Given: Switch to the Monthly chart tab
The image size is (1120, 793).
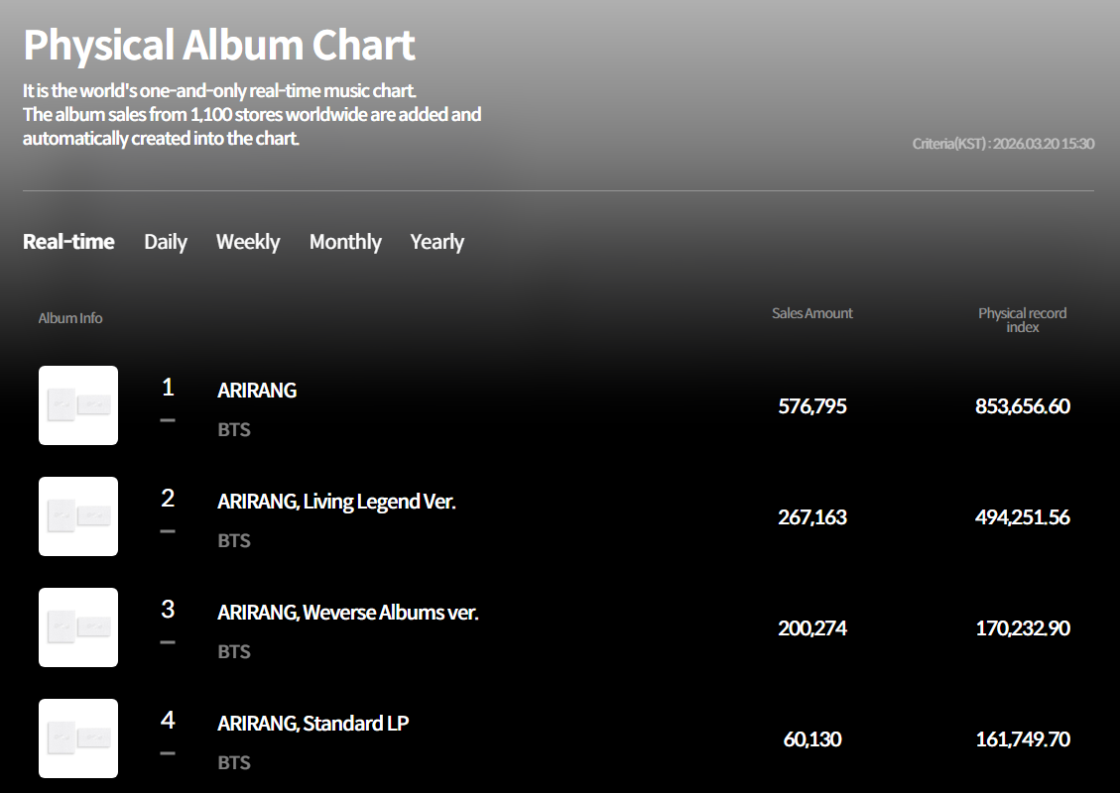Looking at the screenshot, I should tap(345, 242).
